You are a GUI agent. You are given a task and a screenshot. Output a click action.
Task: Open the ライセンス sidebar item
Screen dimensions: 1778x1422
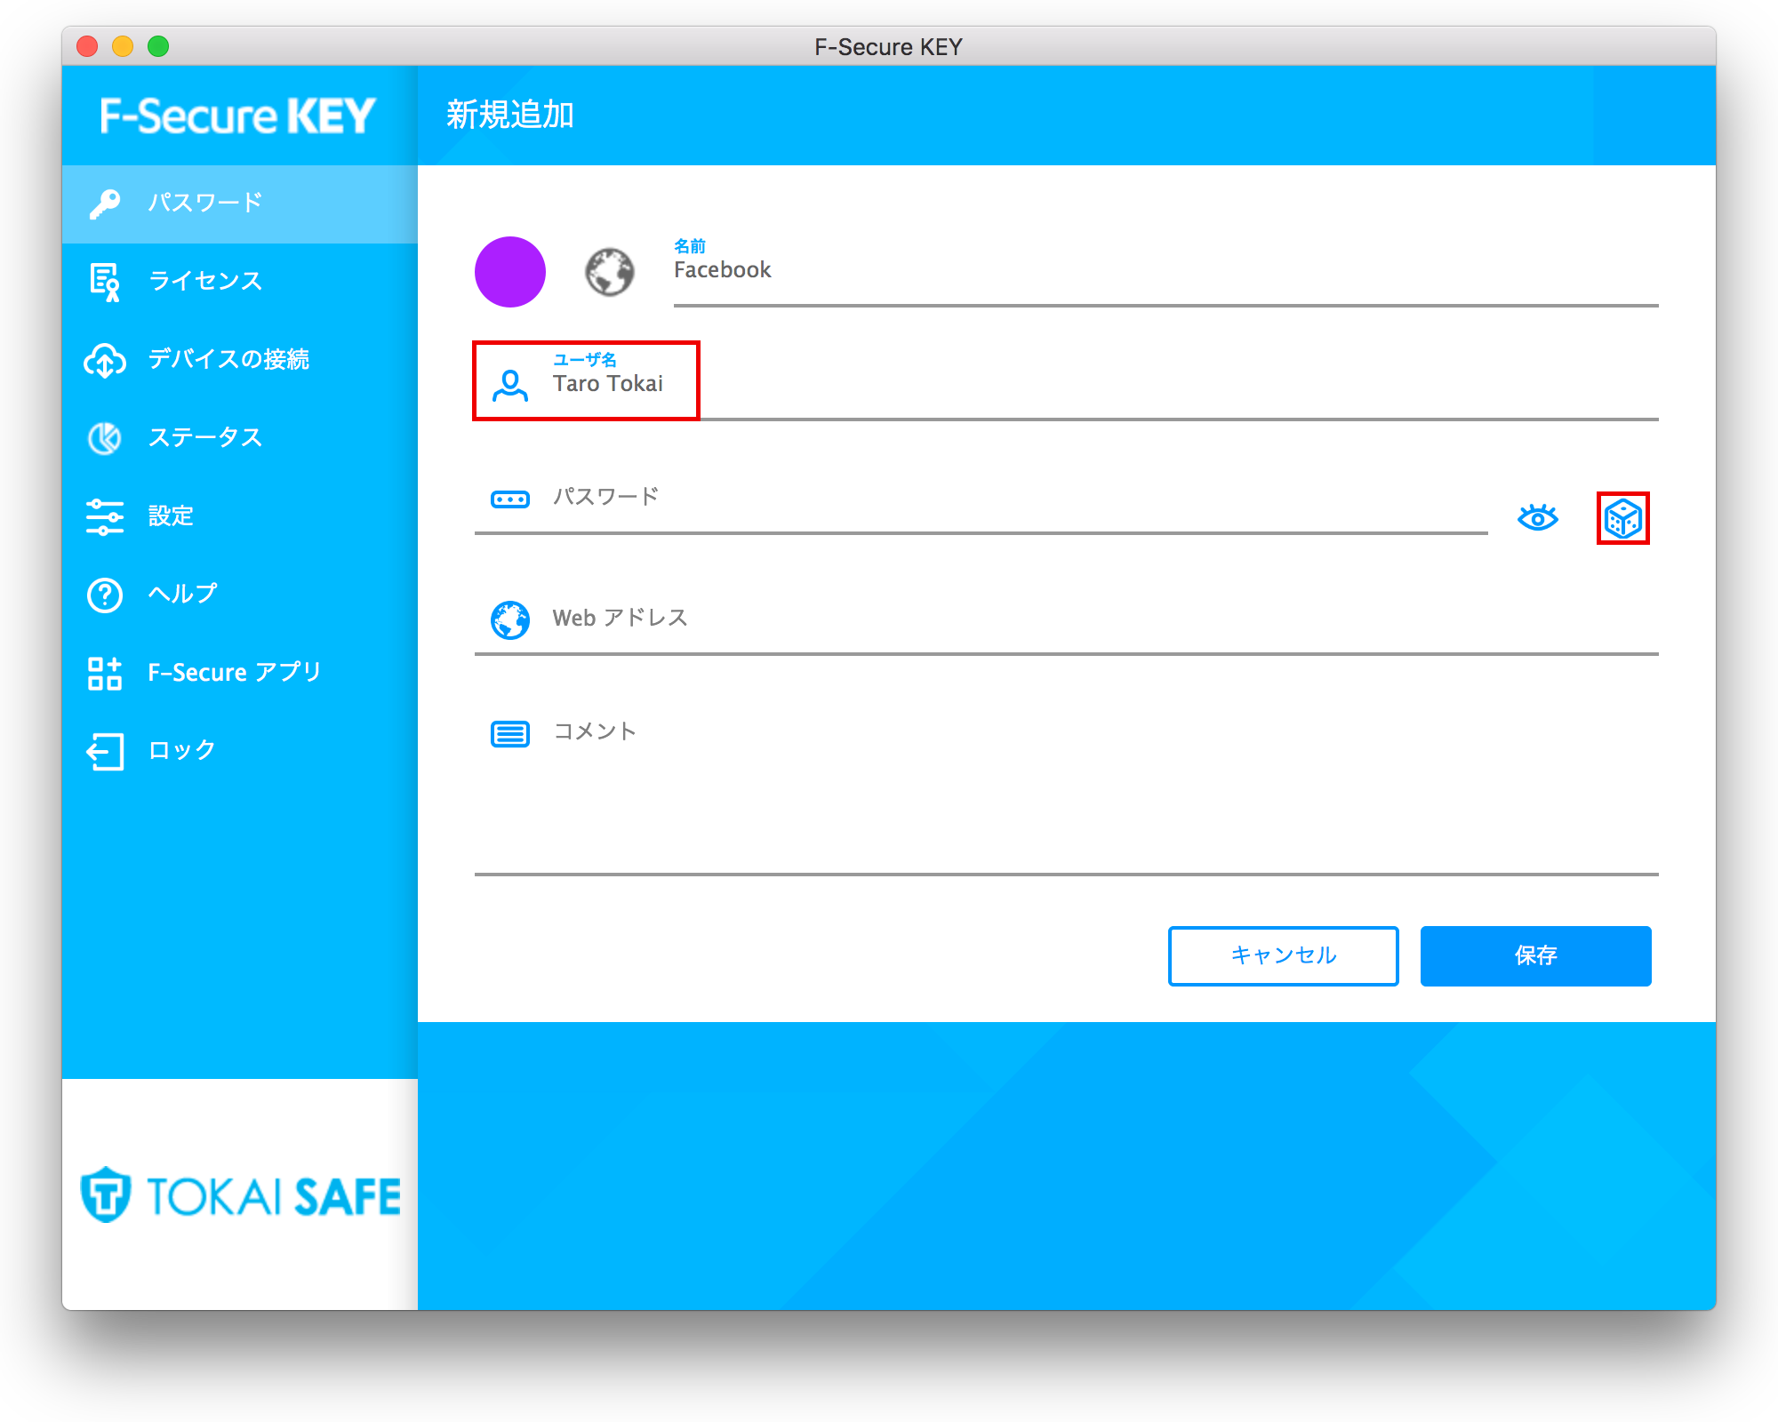click(240, 282)
